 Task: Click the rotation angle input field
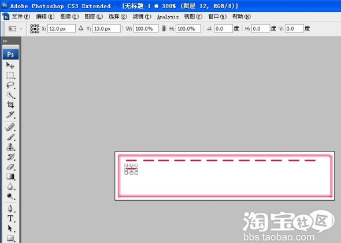click(x=223, y=29)
